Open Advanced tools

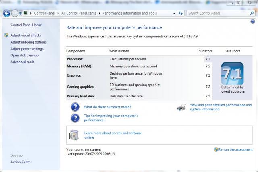[x=22, y=62]
